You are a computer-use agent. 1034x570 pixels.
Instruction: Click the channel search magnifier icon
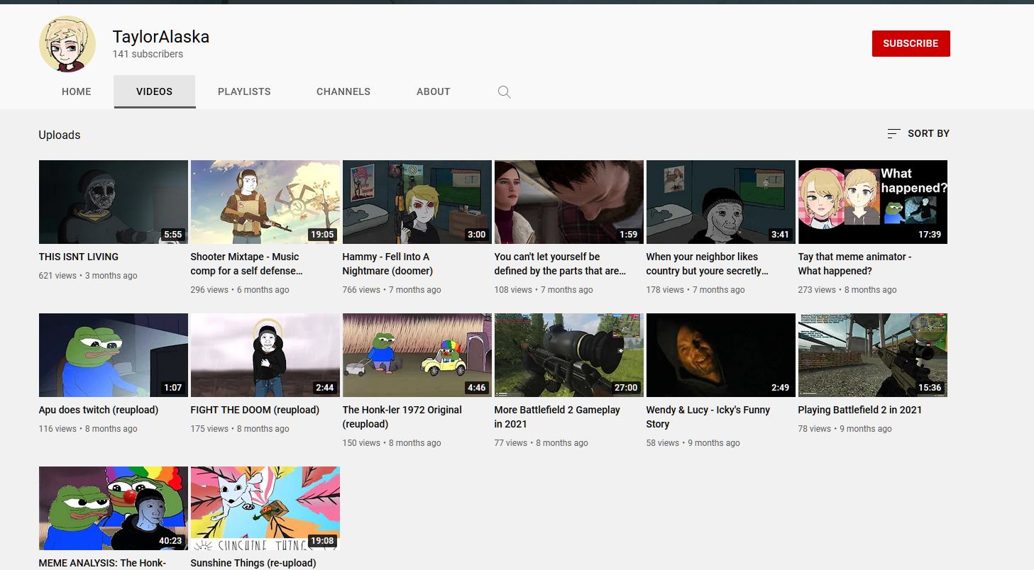pos(504,91)
